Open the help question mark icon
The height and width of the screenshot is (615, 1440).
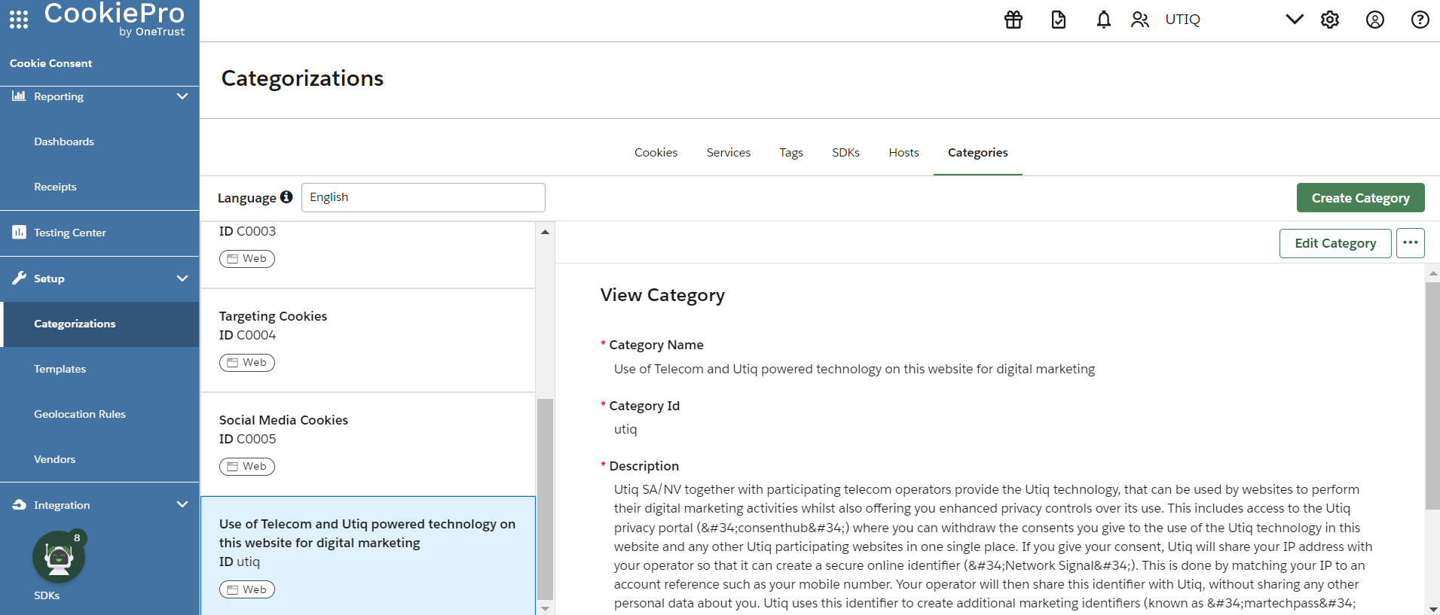(1420, 20)
